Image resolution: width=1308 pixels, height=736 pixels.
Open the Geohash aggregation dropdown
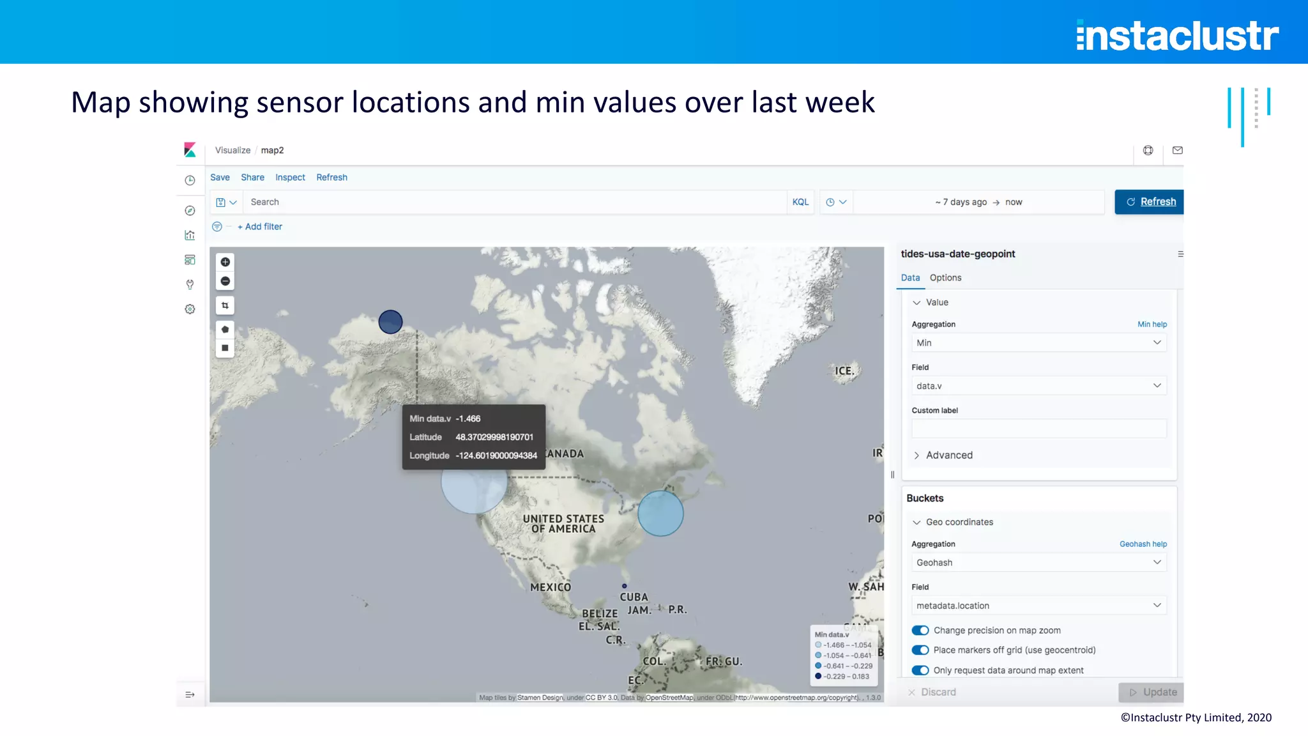(x=1039, y=563)
